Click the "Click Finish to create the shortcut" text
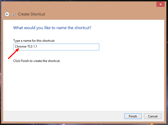 (x=37, y=61)
